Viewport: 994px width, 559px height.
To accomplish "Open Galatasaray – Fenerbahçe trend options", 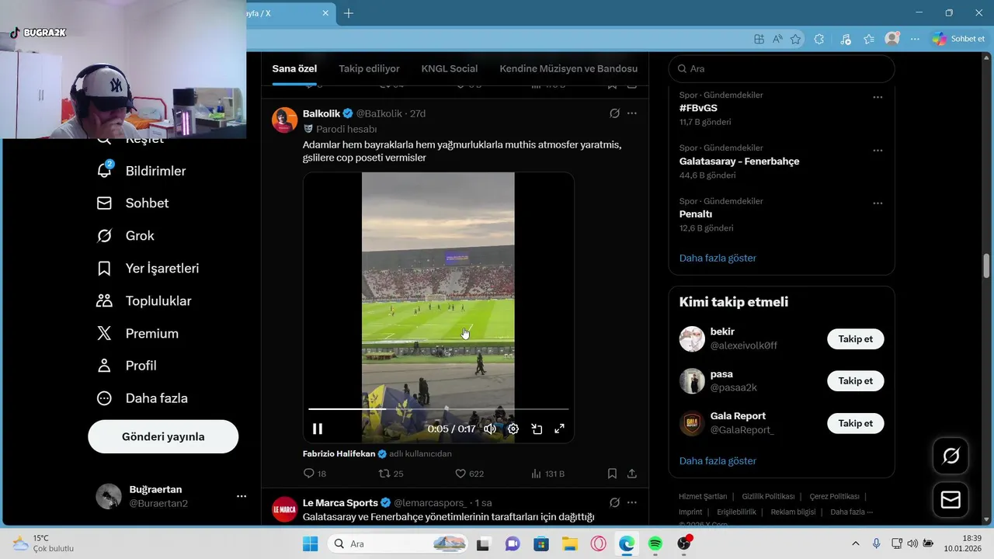I will (x=878, y=150).
